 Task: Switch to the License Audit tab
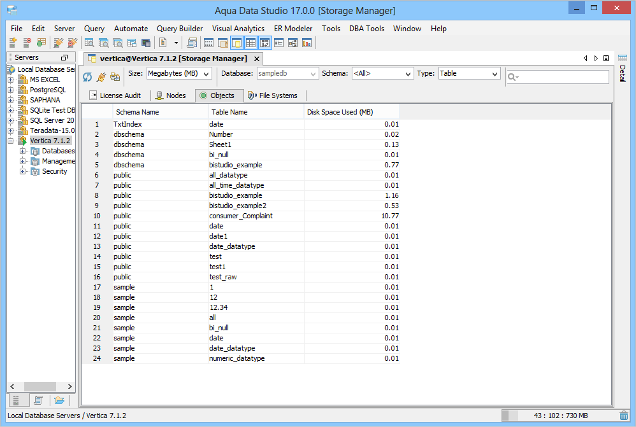point(115,95)
